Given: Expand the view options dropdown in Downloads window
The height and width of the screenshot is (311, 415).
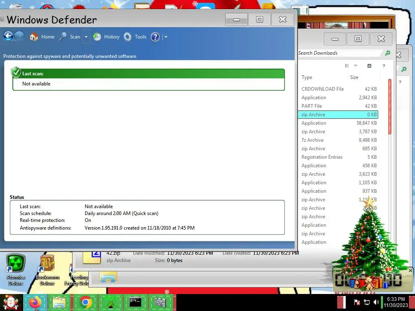Looking at the screenshot, I should pyautogui.click(x=356, y=66).
